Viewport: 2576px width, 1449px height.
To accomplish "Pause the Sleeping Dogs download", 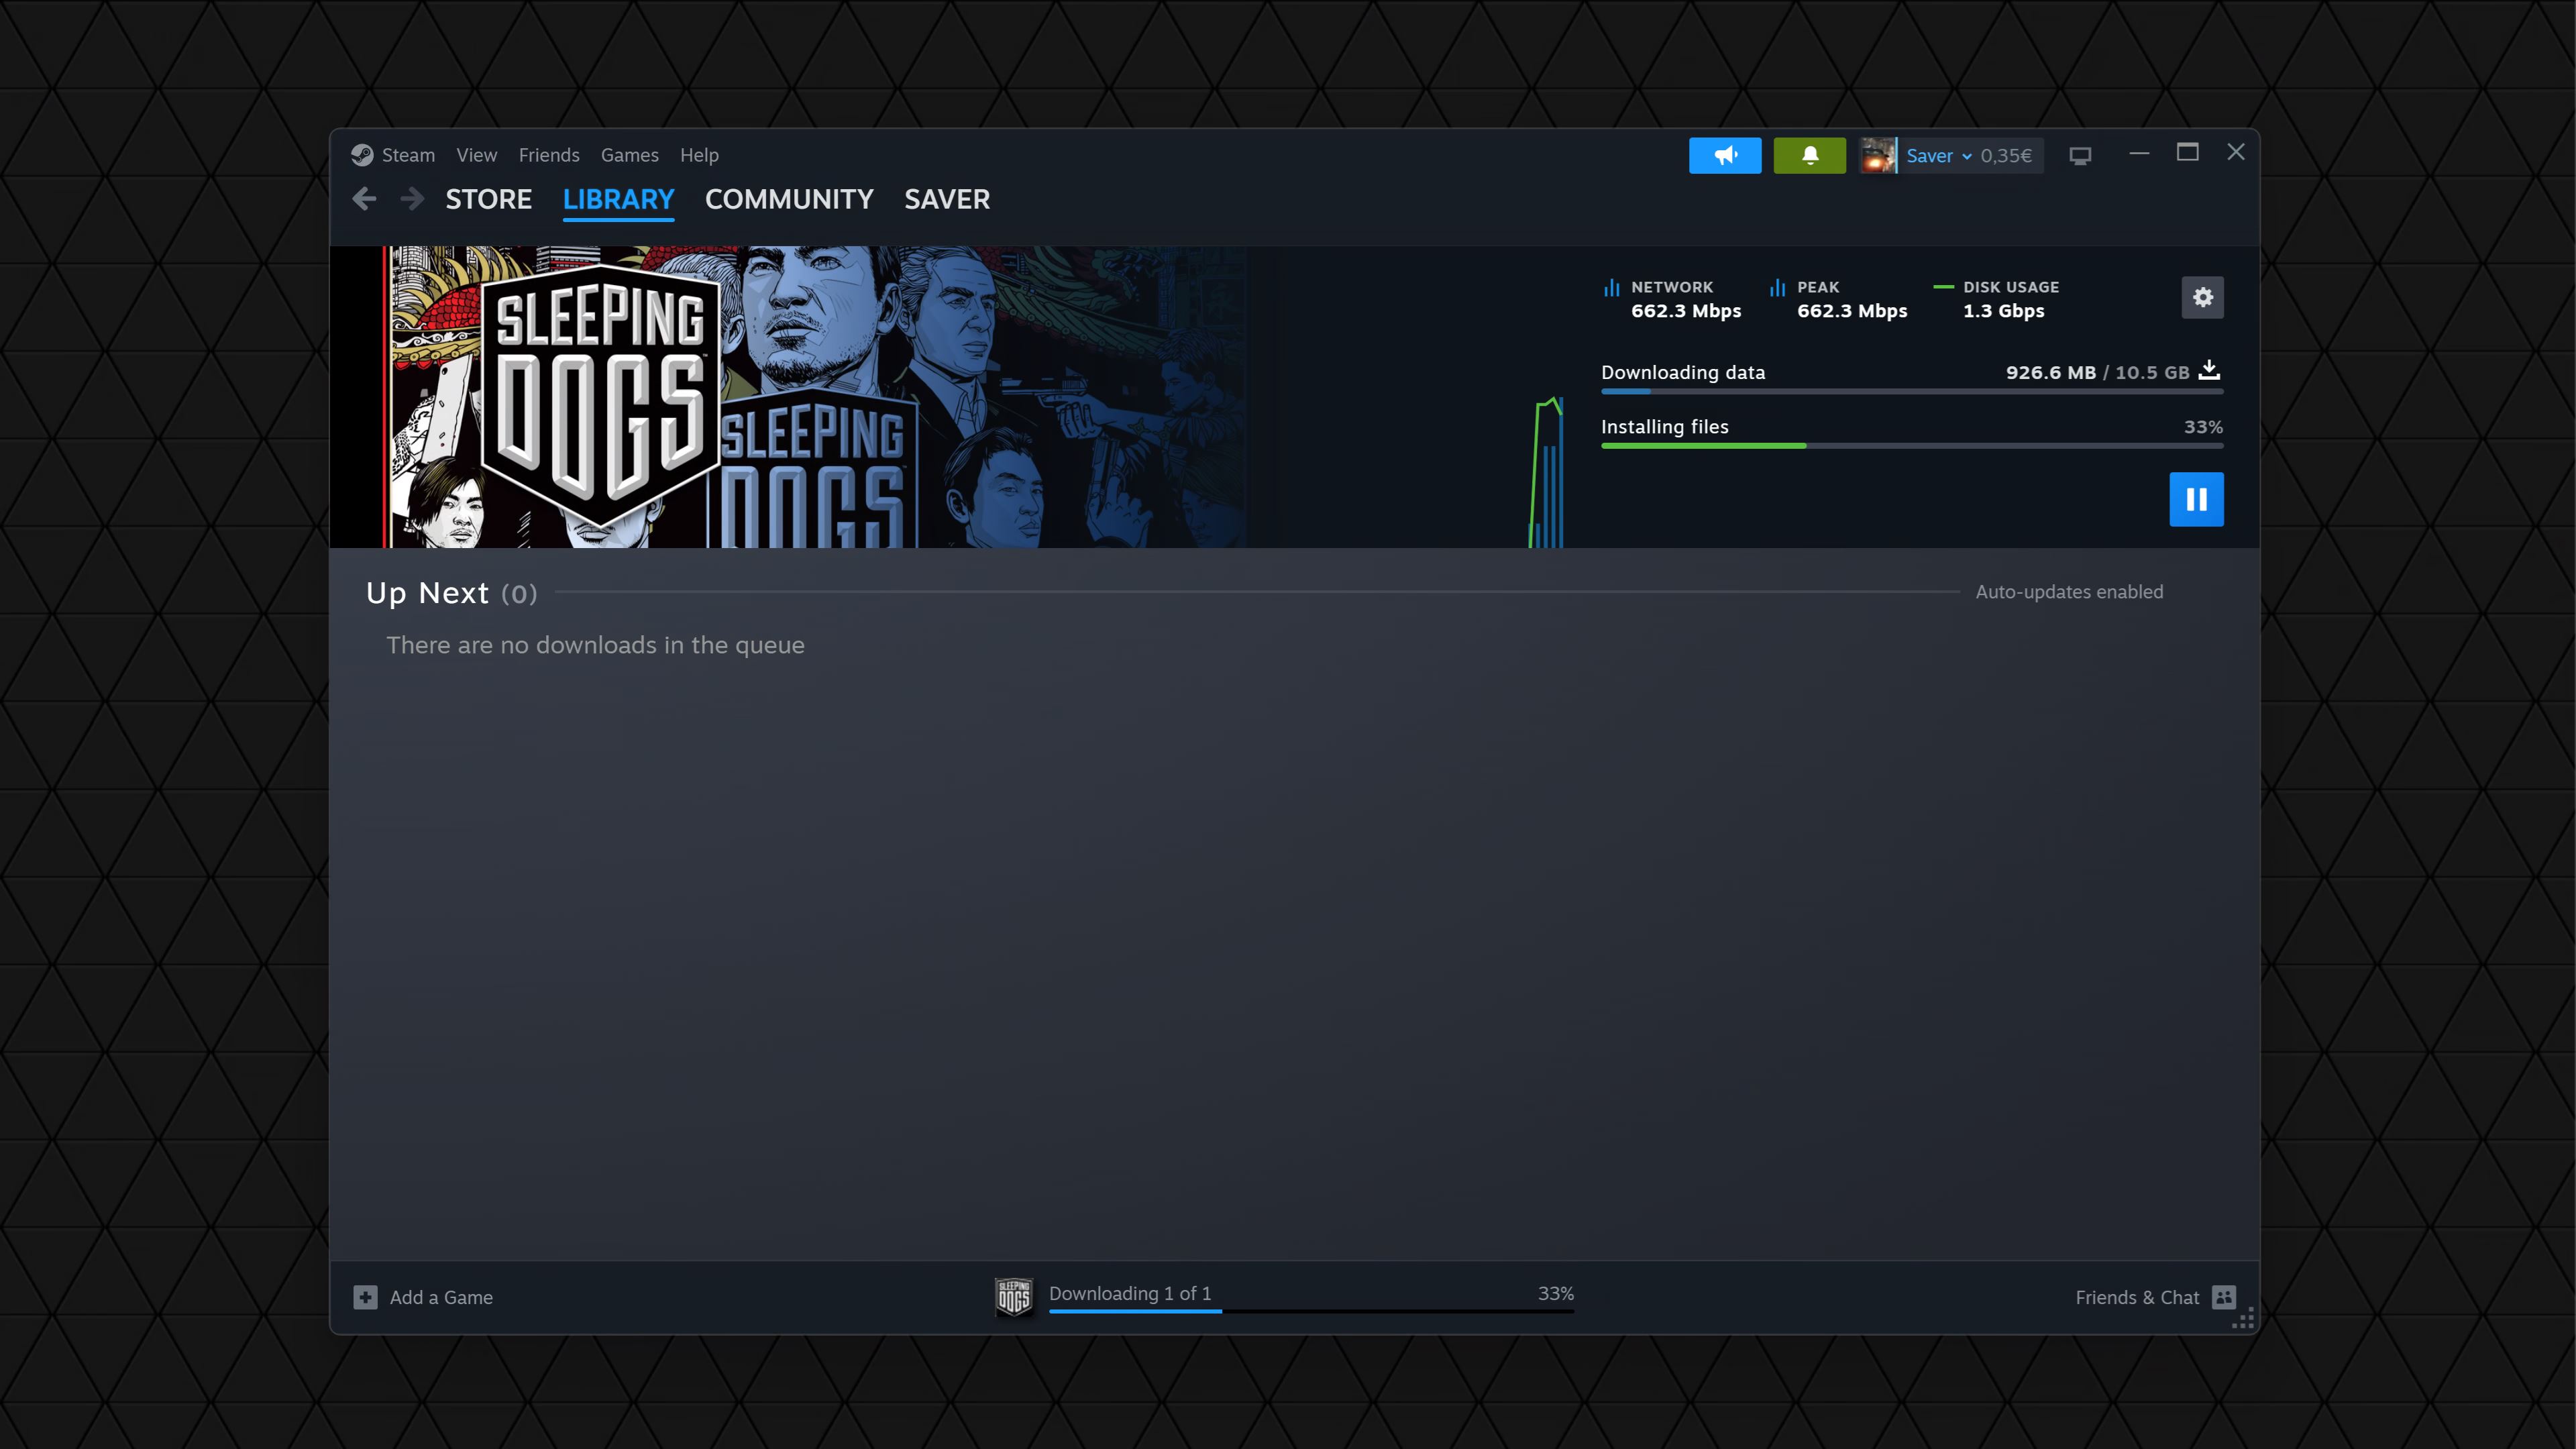I will point(2196,499).
